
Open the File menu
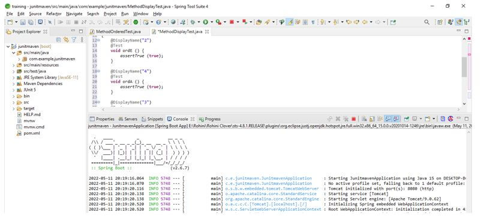(x=10, y=14)
